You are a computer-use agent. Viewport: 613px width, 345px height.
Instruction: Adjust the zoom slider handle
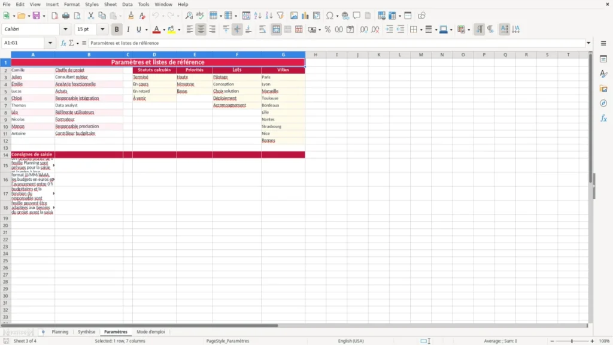572,341
